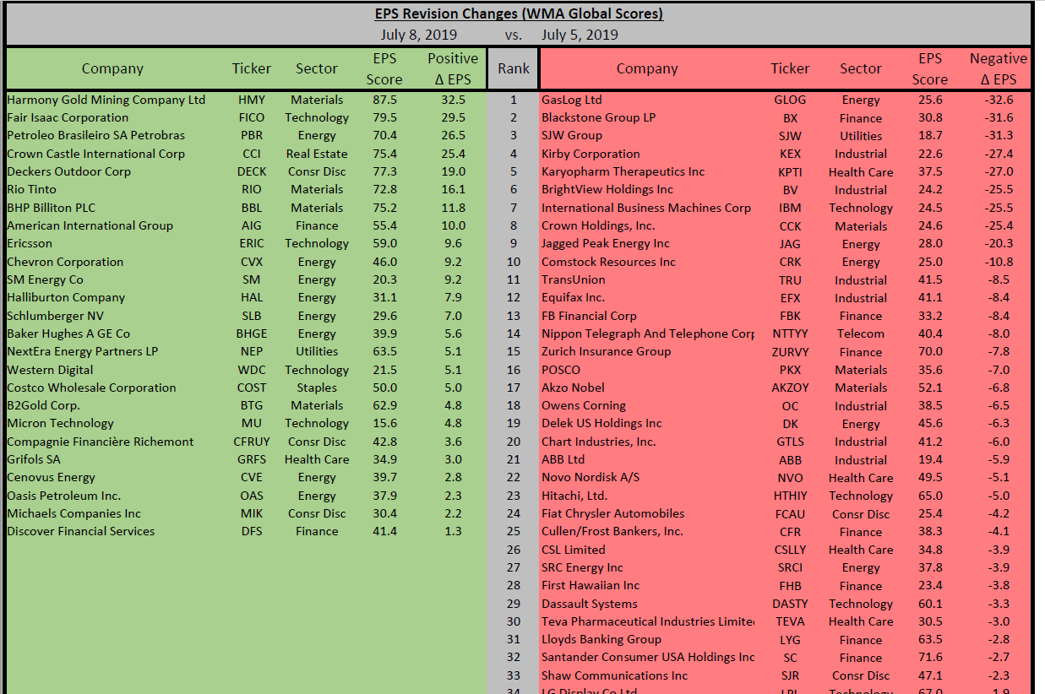Click the 'Chevron Corporation' cell

tap(65, 262)
